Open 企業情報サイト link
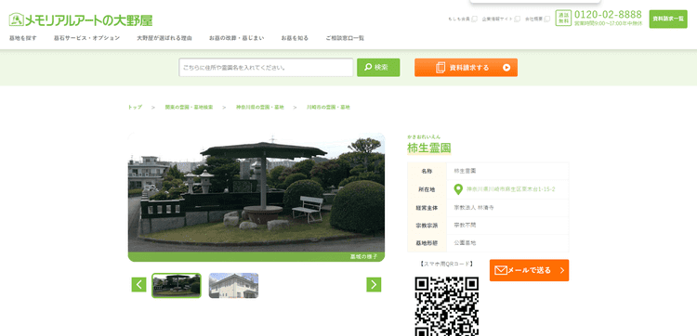The height and width of the screenshot is (336, 697). 501,19
